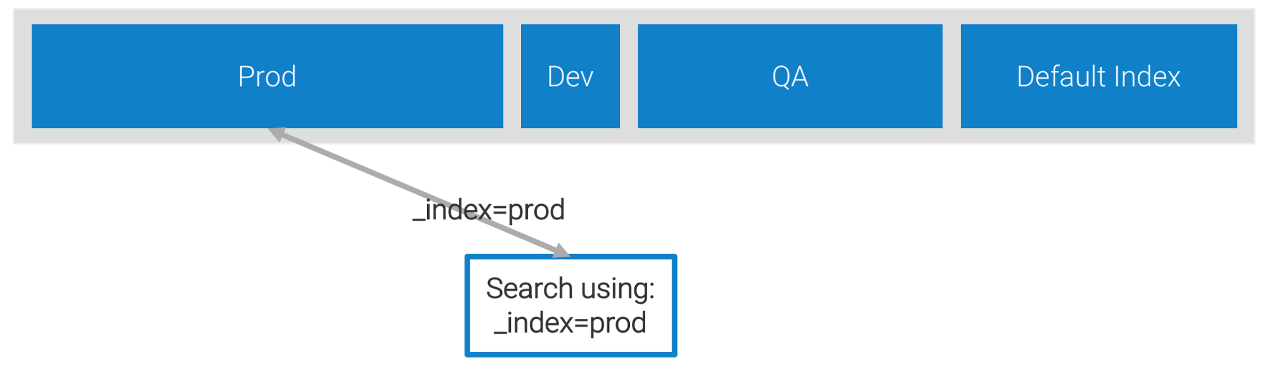Click the gray gap between QA and Default Index
Viewport: 1267px width, 367px height.
[x=951, y=76]
